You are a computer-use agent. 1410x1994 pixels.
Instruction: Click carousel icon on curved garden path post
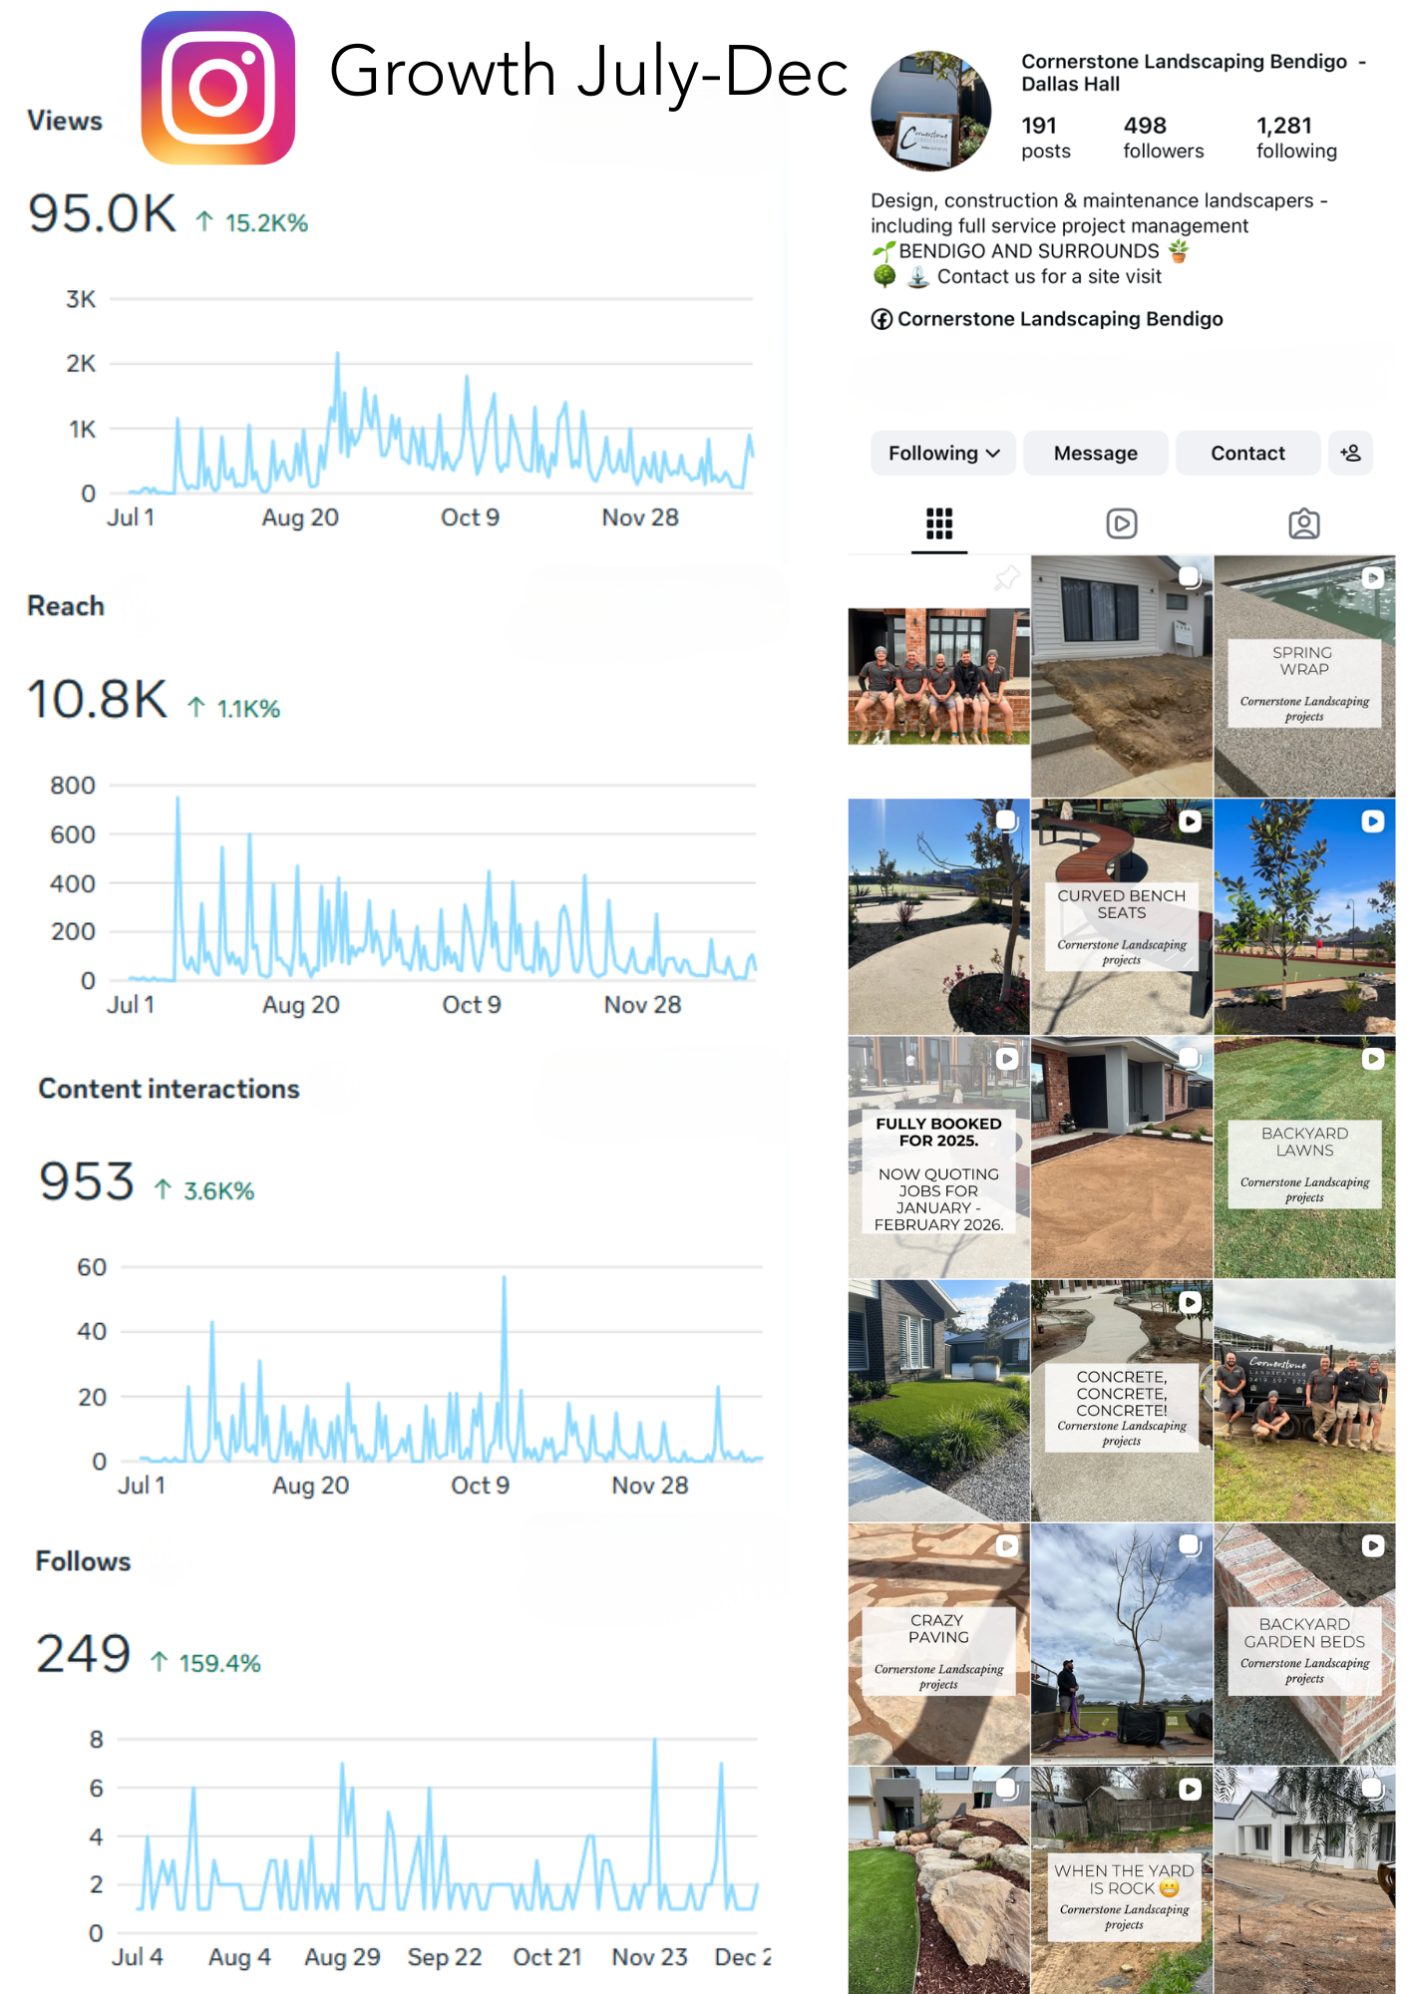click(1007, 822)
